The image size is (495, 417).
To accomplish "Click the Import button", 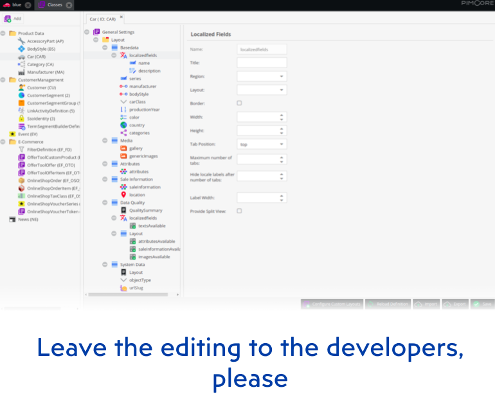I will [426, 304].
